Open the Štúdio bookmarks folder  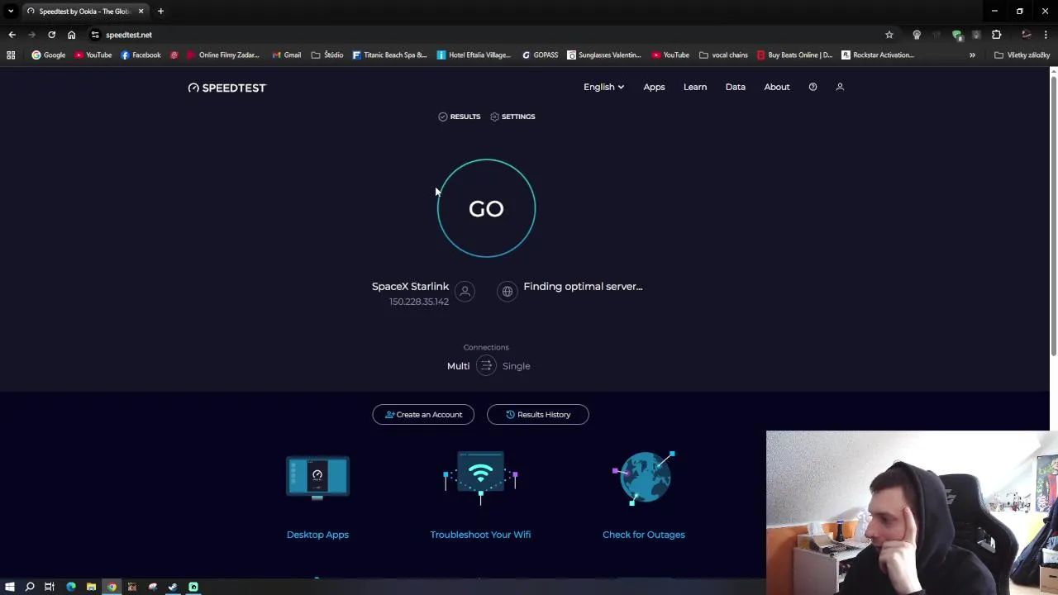pos(327,55)
